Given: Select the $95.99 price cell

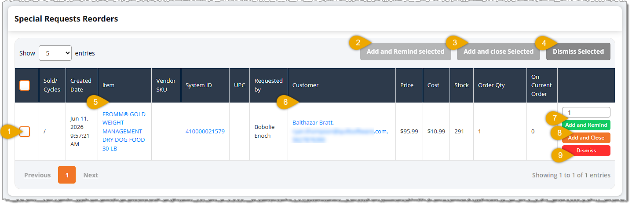Looking at the screenshot, I should click(409, 131).
